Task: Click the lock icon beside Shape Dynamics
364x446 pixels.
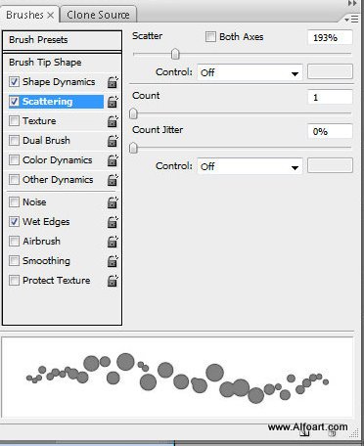Action: [113, 82]
